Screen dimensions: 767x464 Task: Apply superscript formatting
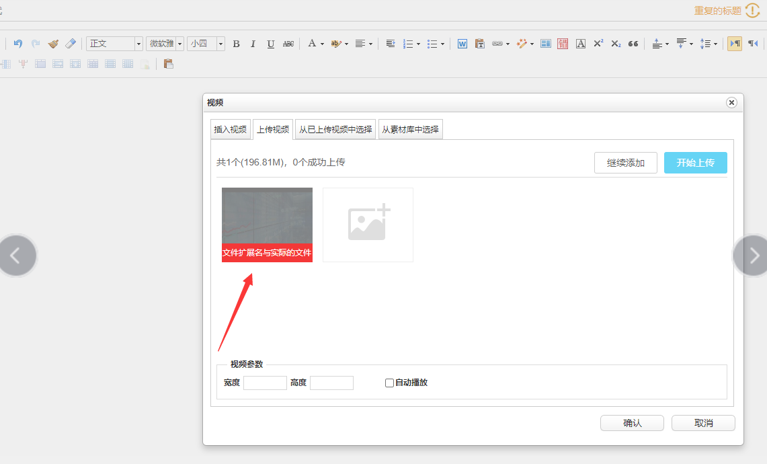click(x=598, y=44)
